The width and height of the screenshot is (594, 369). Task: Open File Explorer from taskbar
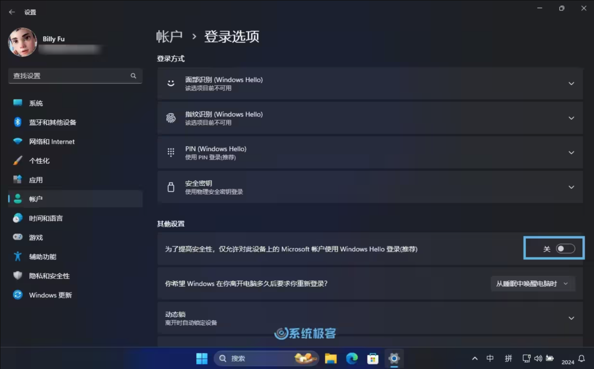[x=331, y=359]
